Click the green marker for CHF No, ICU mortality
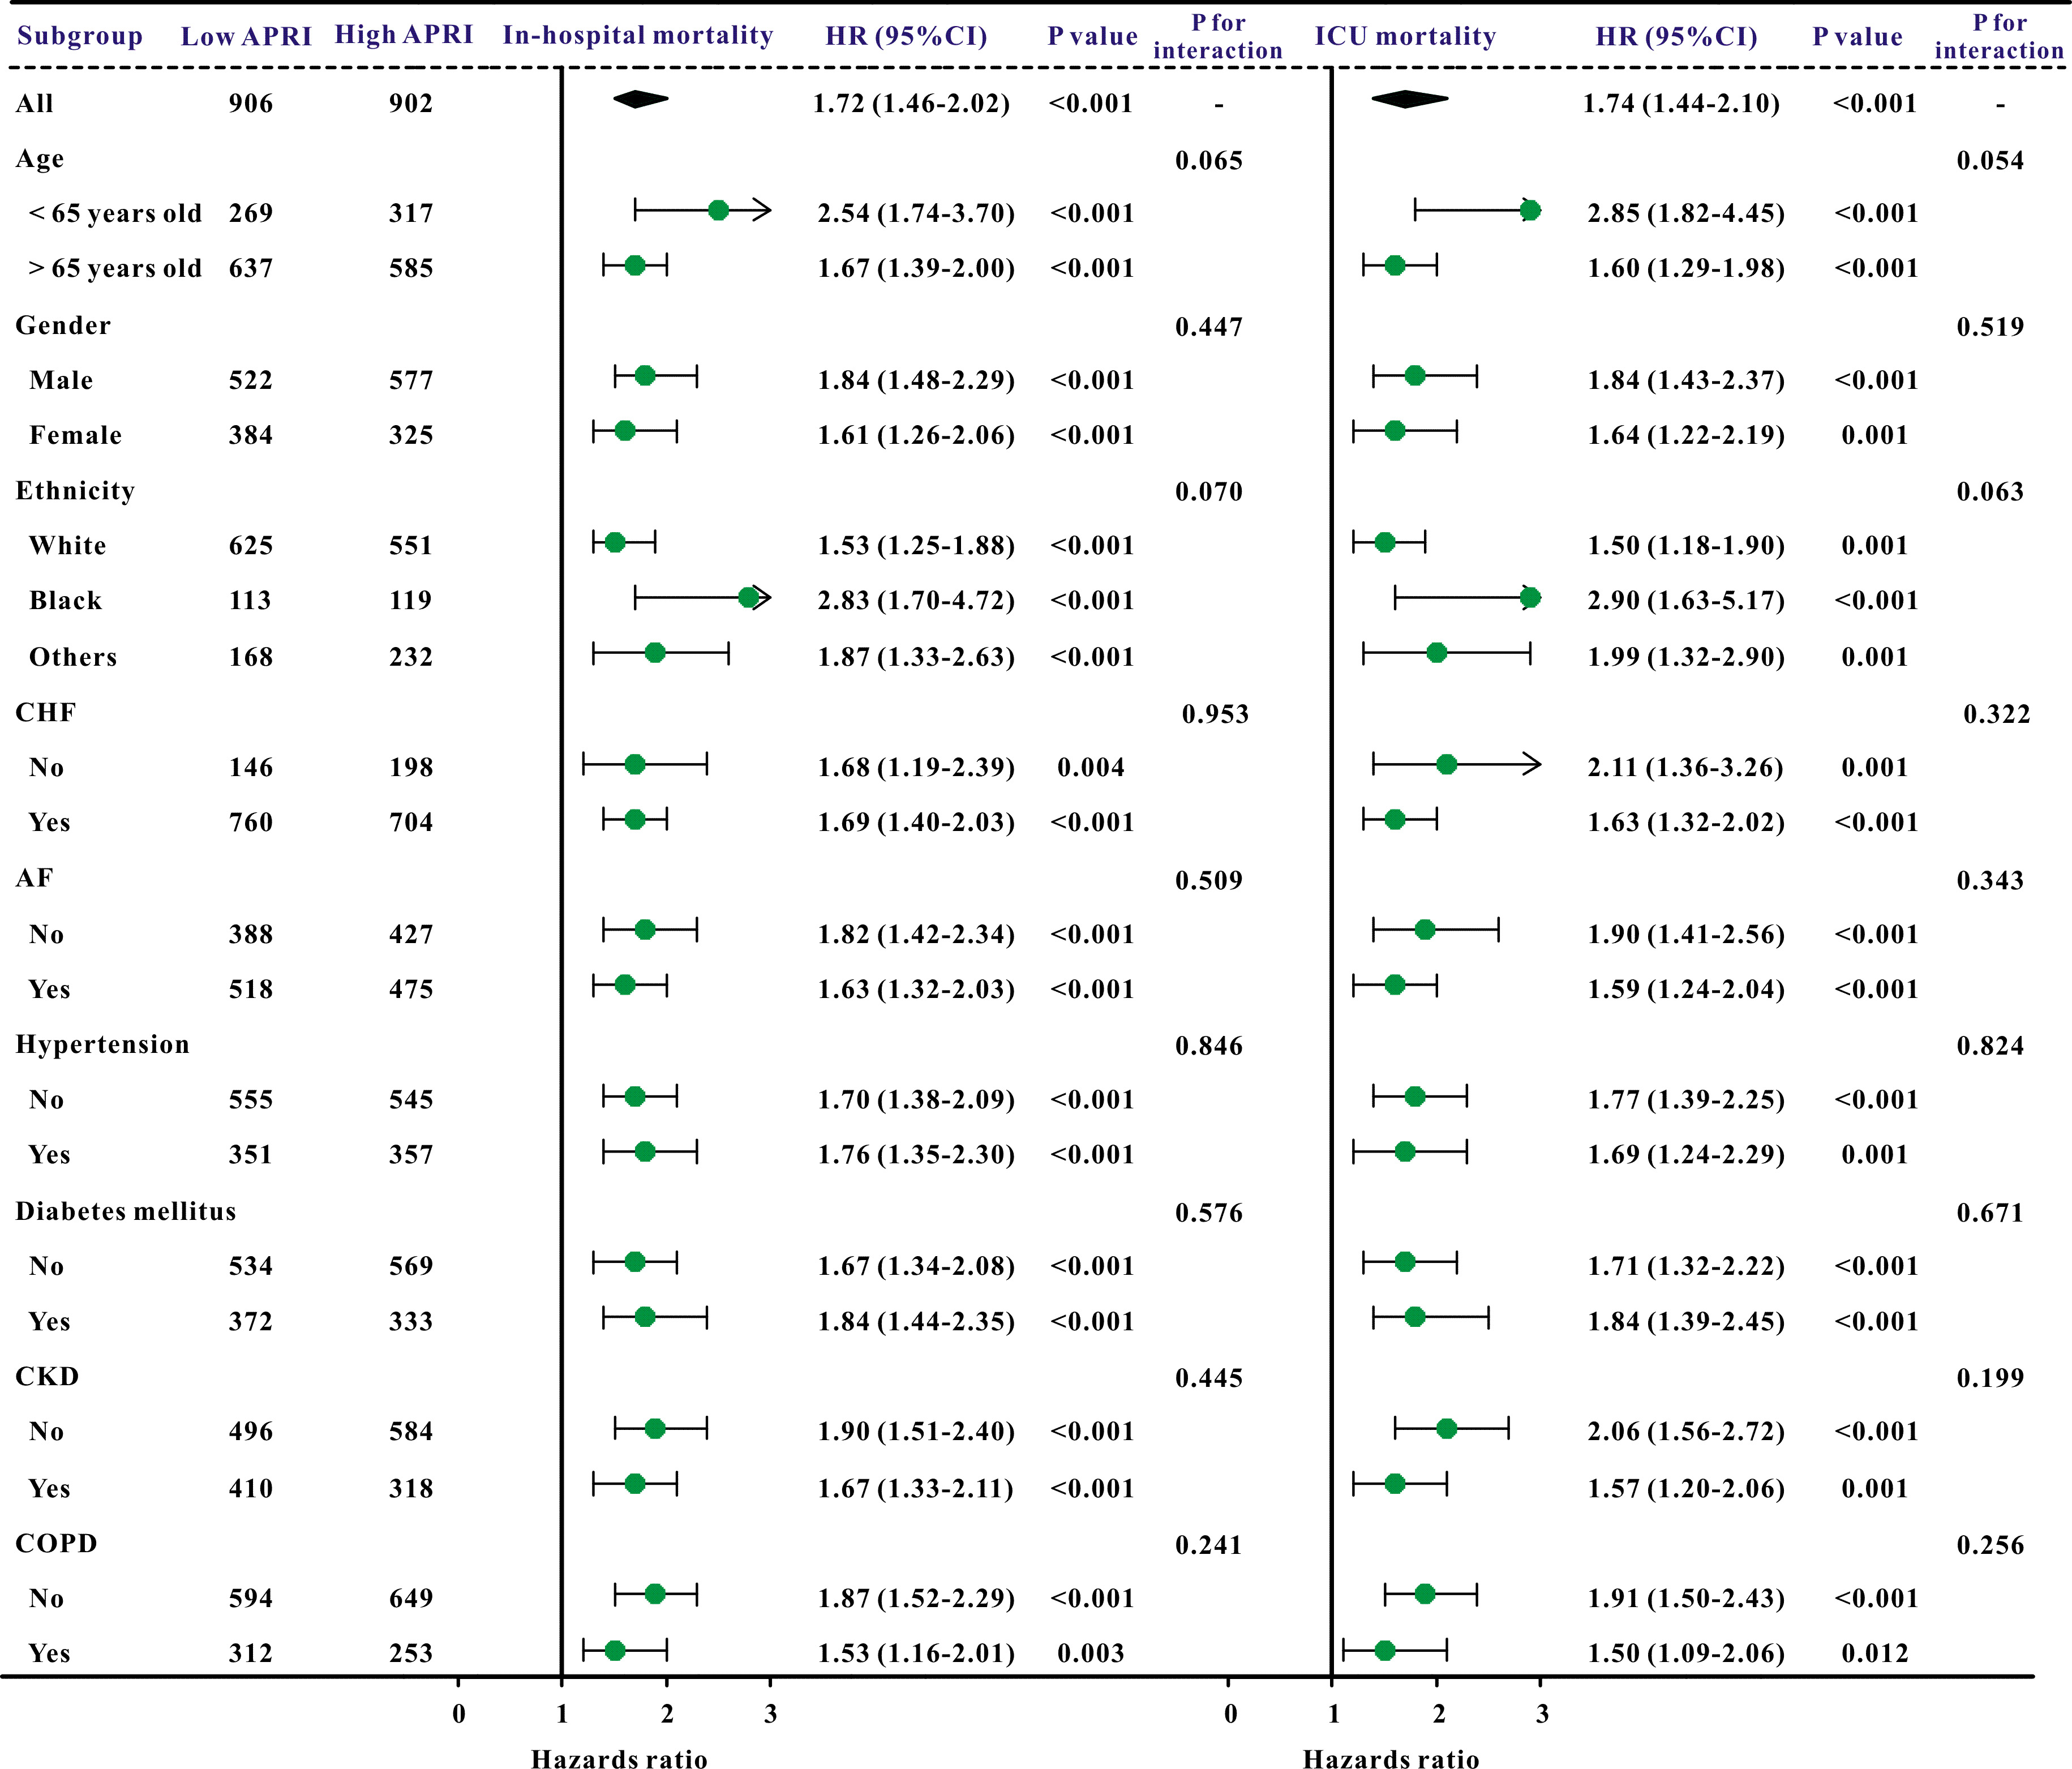The image size is (2072, 1769). (1446, 765)
